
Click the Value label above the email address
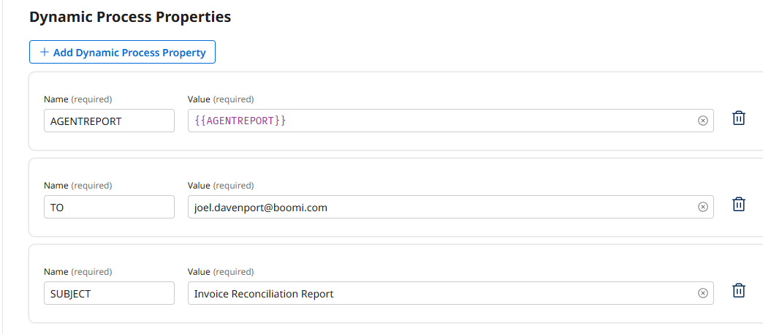199,186
